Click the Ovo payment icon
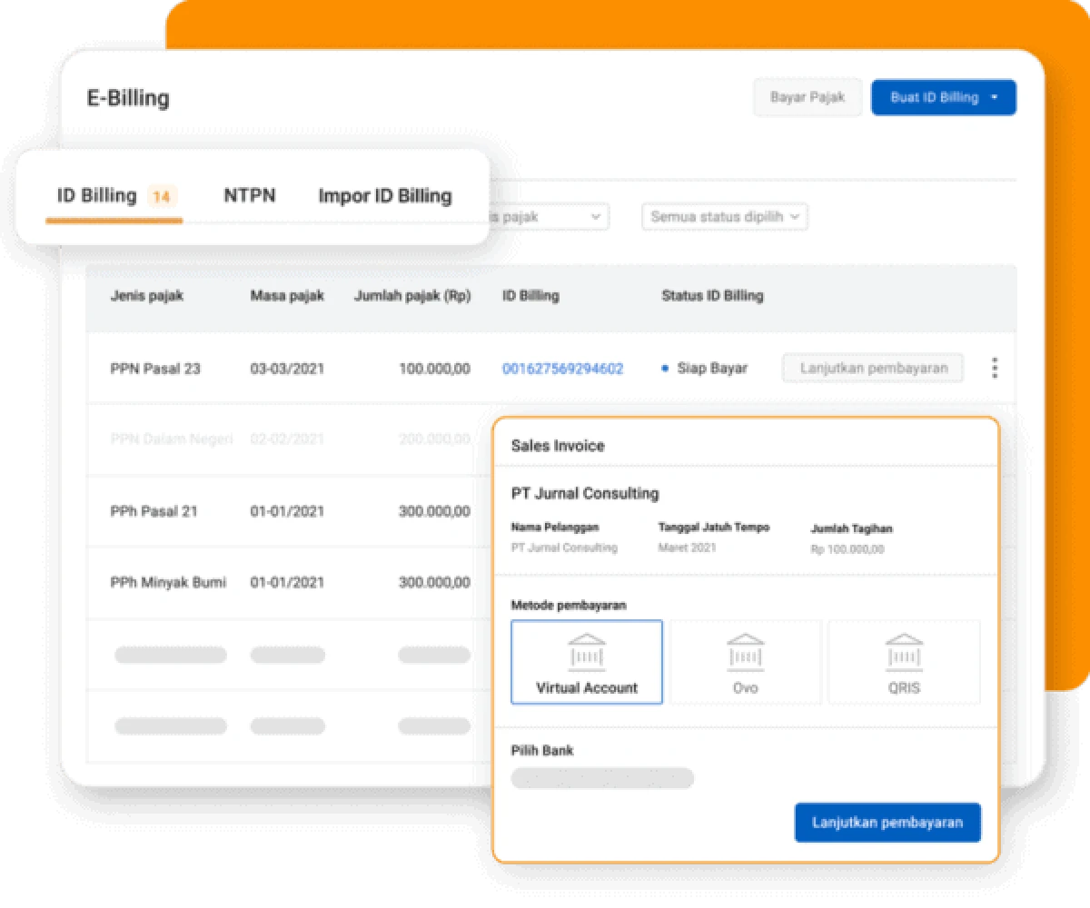The height and width of the screenshot is (908, 1090). click(x=745, y=652)
